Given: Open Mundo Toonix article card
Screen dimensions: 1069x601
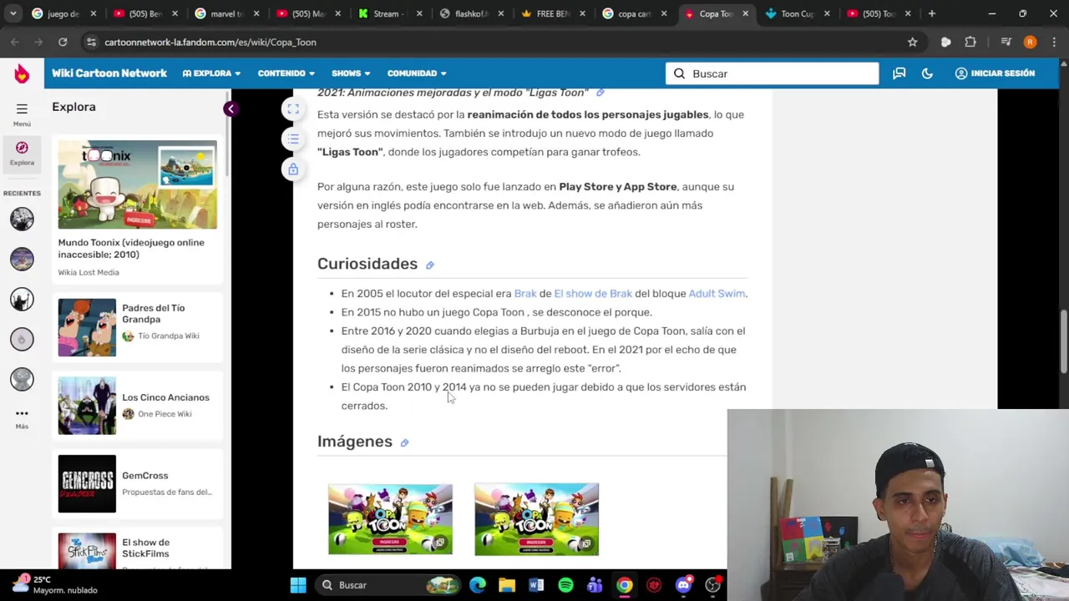Looking at the screenshot, I should [137, 209].
